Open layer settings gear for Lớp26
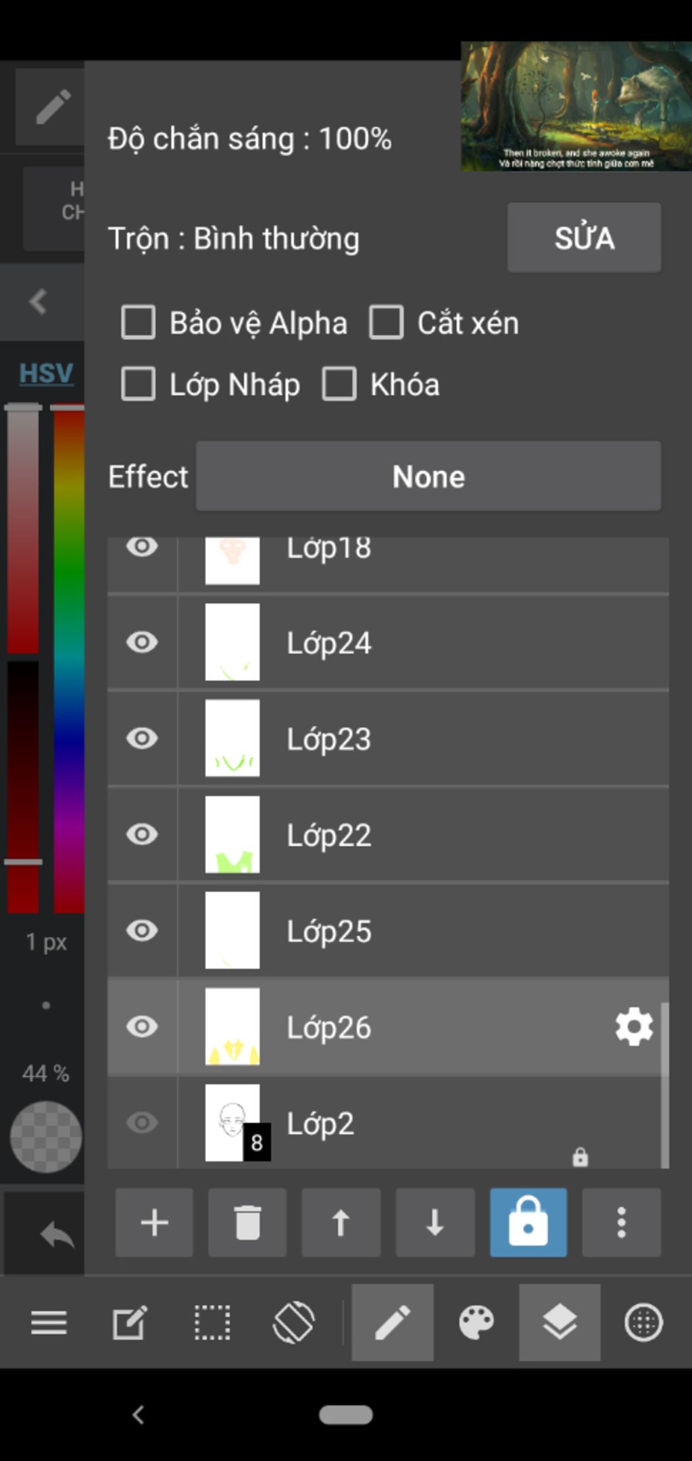Screen dimensions: 692x1461 click(x=634, y=1027)
